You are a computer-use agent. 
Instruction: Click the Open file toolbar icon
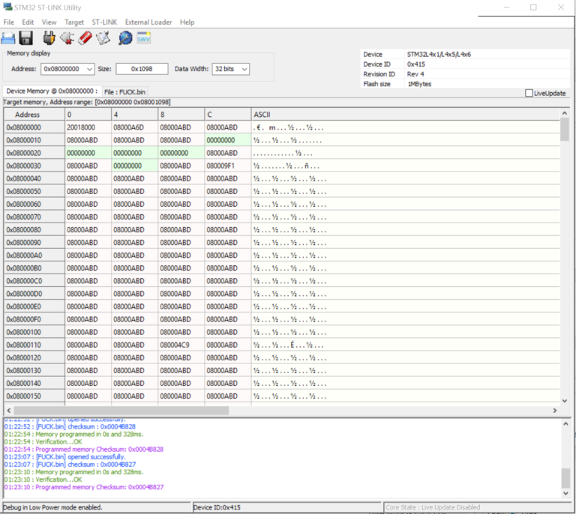pyautogui.click(x=8, y=38)
